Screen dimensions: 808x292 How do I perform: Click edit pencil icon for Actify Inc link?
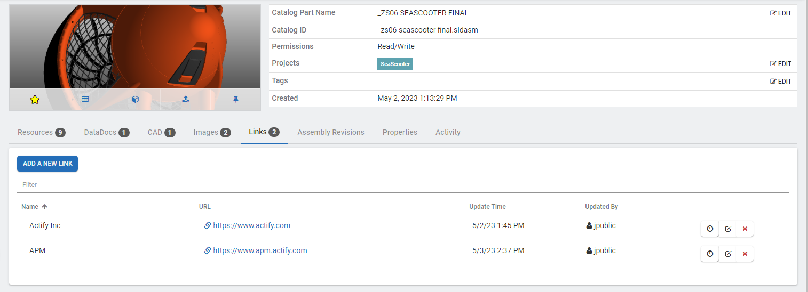click(x=727, y=229)
